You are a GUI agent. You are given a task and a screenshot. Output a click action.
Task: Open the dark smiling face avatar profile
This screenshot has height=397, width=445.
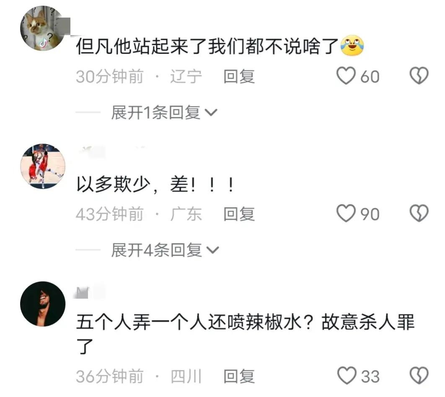tap(43, 304)
